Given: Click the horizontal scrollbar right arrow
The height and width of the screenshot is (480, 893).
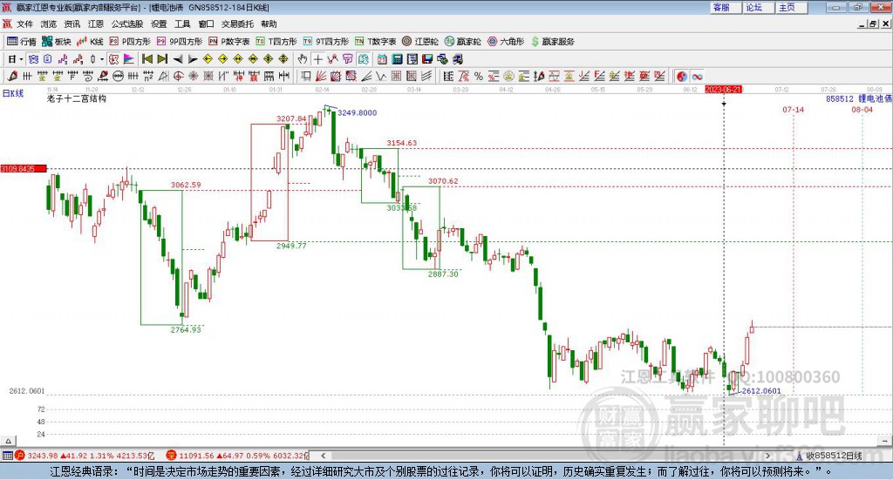Looking at the screenshot, I should 767,456.
